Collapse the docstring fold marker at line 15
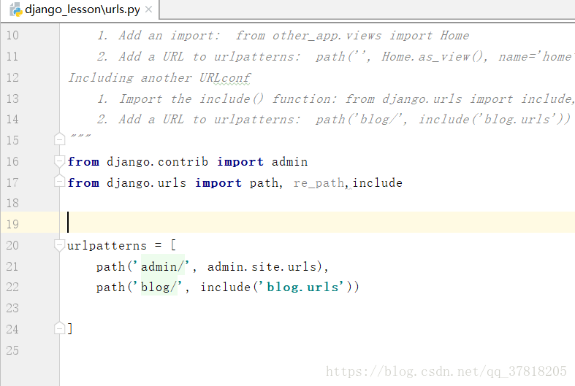The image size is (575, 386). click(59, 139)
